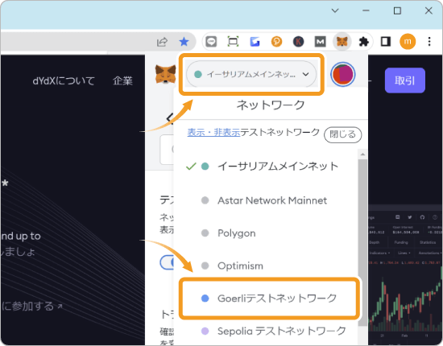This screenshot has width=443, height=346.
Task: Click the scrollbar up arrow in network list
Action: click(x=362, y=154)
